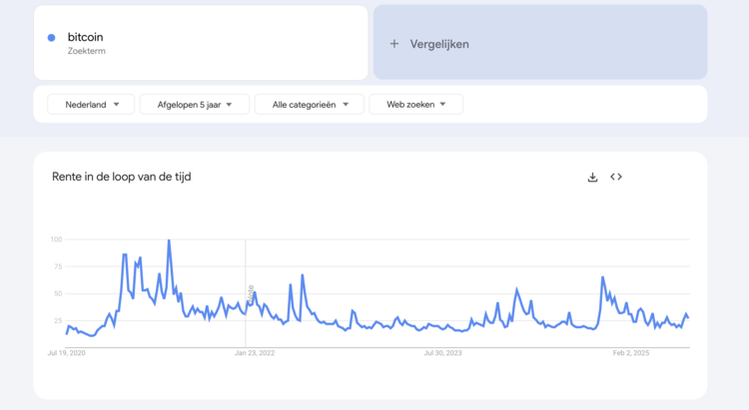Click the arrow next to Nederland
Viewport: 749px width, 410px height.
(116, 105)
